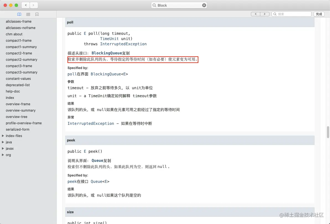
Task: Open the table of contents book icon
Action: click(19, 14)
